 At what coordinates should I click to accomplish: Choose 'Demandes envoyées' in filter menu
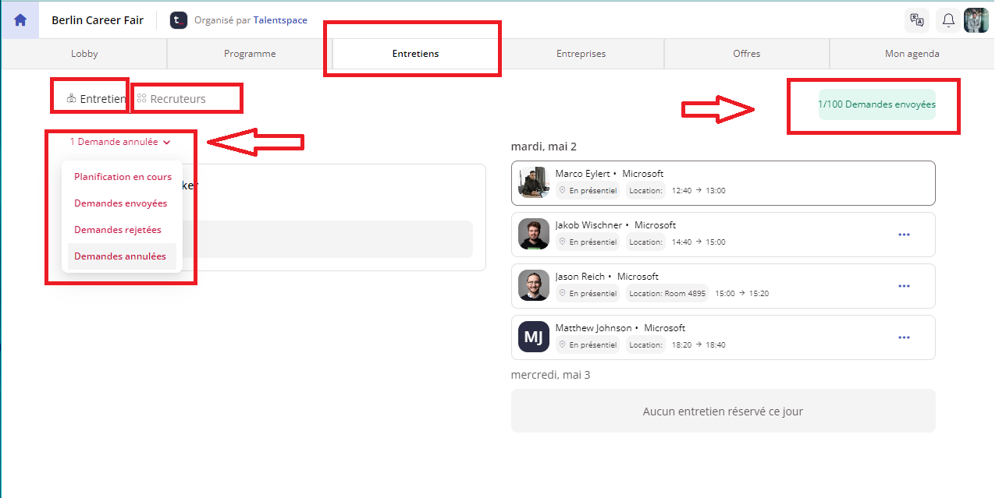point(123,203)
